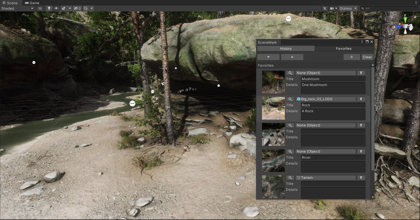The width and height of the screenshot is (420, 220).
Task: Open the effects dropdown arrow
Action: (x=70, y=8)
